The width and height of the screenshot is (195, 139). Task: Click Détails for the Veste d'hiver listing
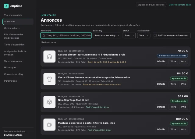[x=161, y=84]
